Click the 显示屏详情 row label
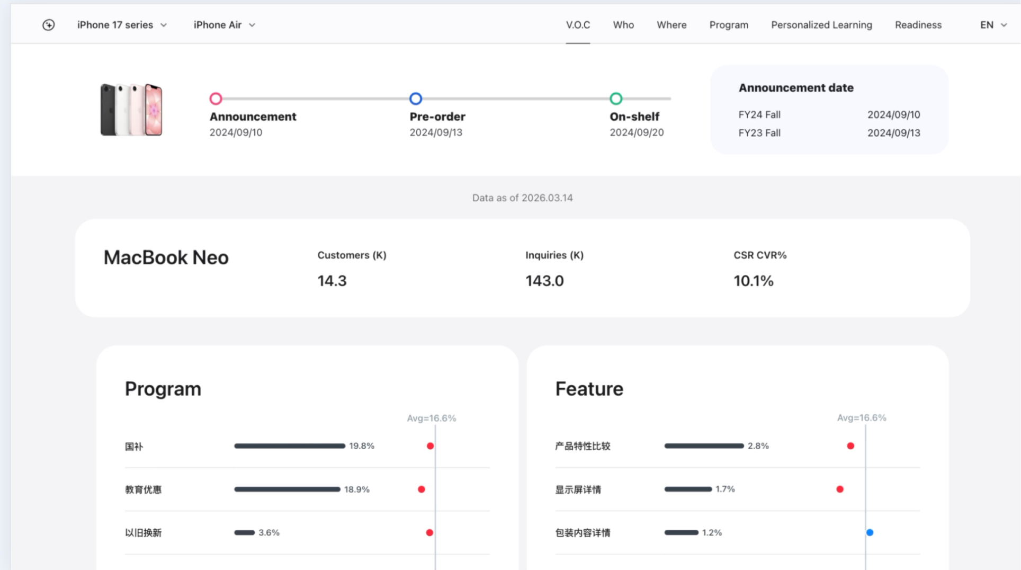1021x570 pixels. point(578,489)
